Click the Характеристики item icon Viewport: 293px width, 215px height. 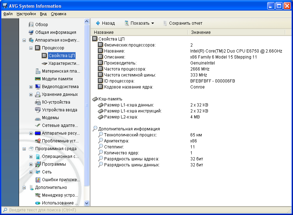tap(44, 63)
